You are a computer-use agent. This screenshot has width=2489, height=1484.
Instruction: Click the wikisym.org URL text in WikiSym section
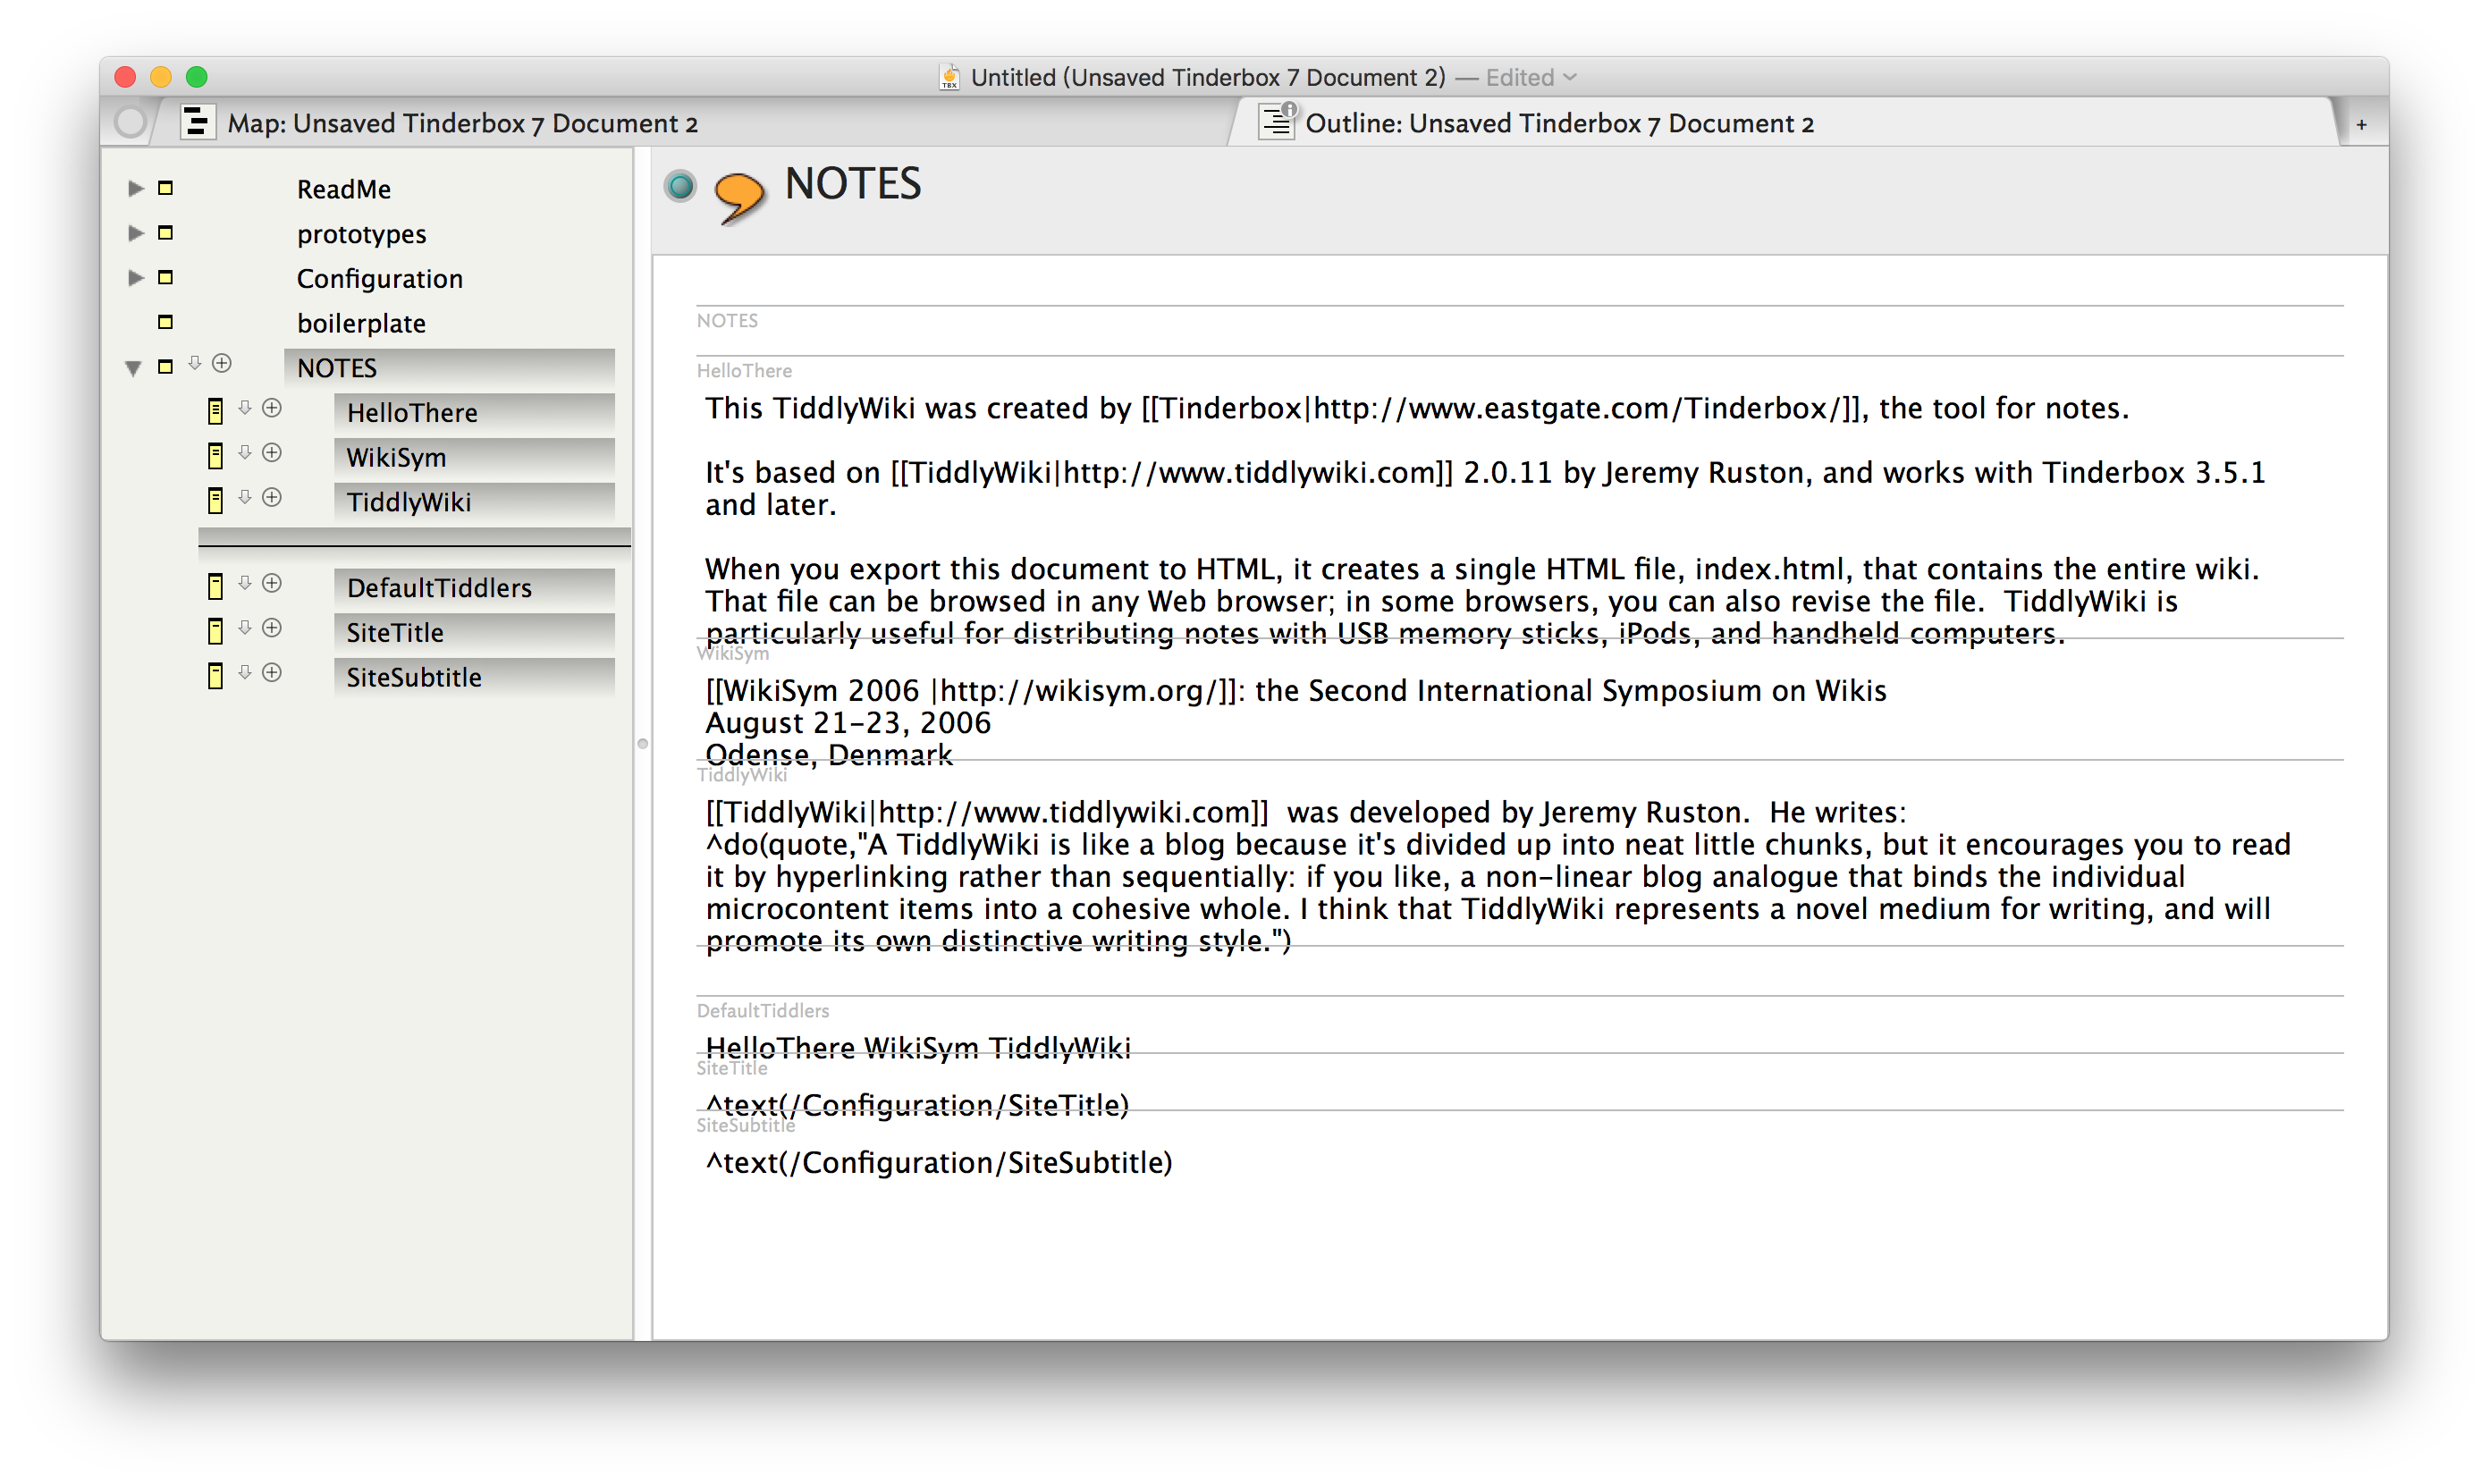(1077, 690)
